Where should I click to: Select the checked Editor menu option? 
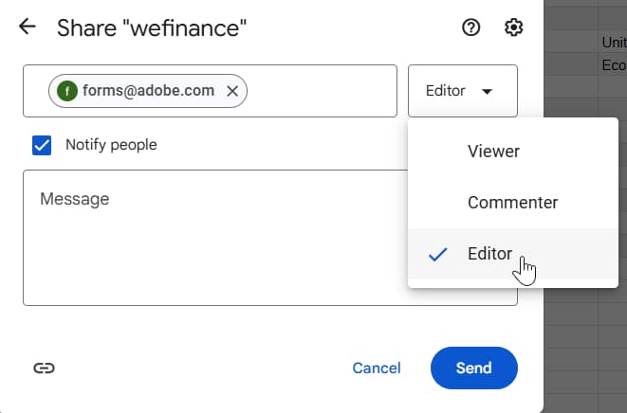click(489, 254)
